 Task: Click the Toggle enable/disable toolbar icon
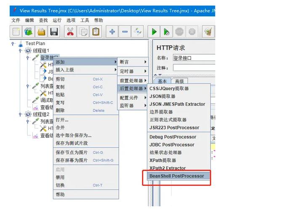[138, 31]
